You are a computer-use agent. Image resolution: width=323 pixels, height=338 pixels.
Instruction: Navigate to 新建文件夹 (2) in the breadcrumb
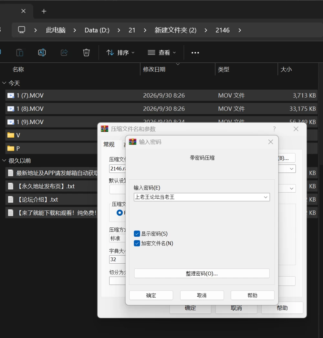coord(175,30)
